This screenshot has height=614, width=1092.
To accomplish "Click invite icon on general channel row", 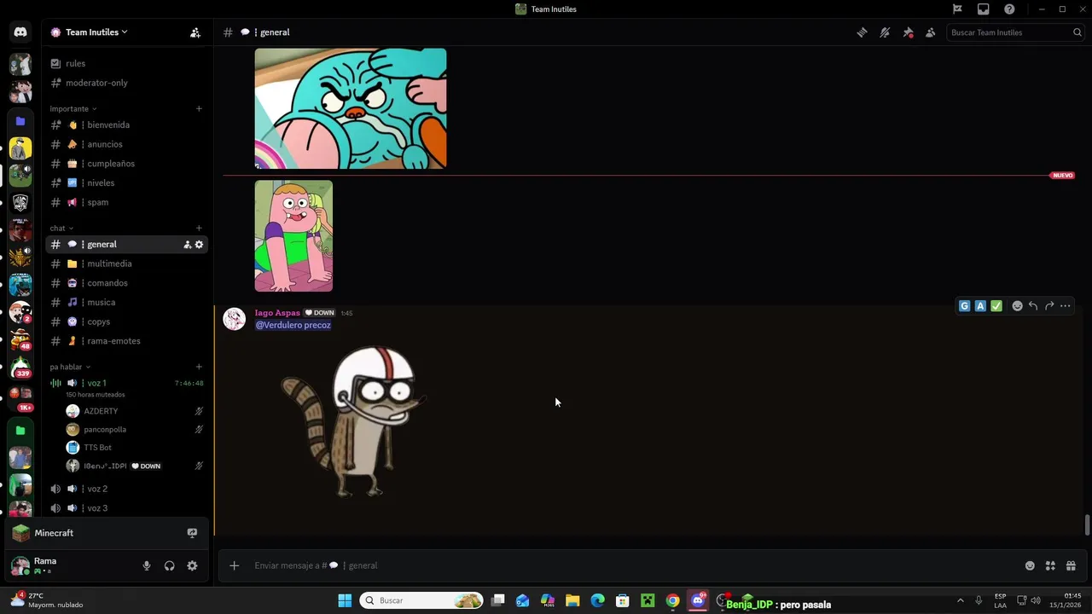I will [187, 245].
